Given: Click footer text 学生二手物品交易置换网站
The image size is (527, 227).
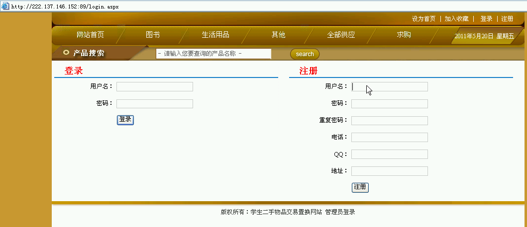Looking at the screenshot, I should pos(286,212).
